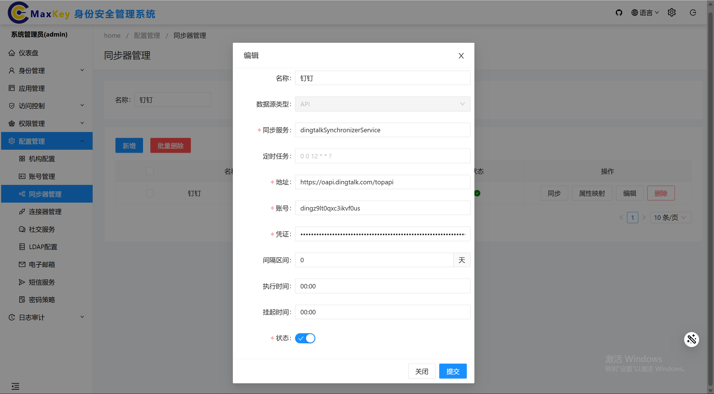Click the collapse-sidebar icon at bottom left
The image size is (714, 394).
tap(15, 386)
